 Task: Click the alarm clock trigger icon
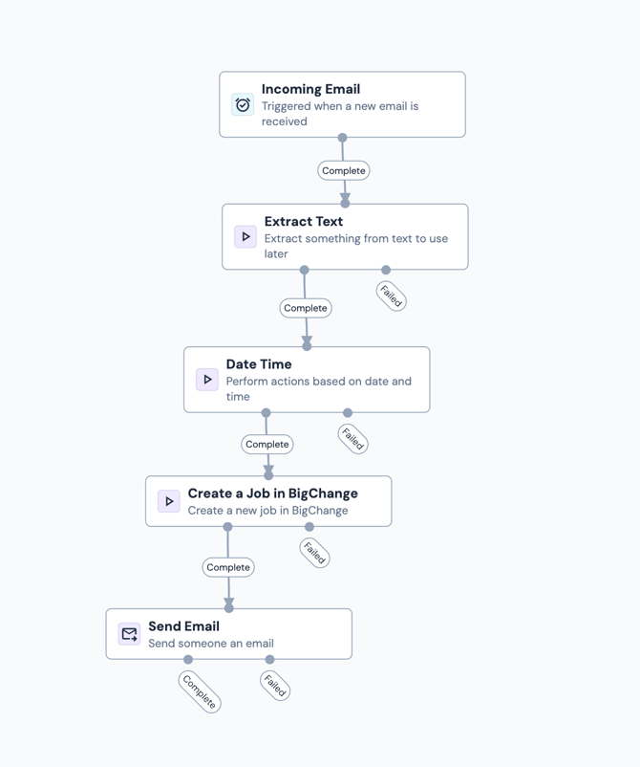click(x=243, y=105)
